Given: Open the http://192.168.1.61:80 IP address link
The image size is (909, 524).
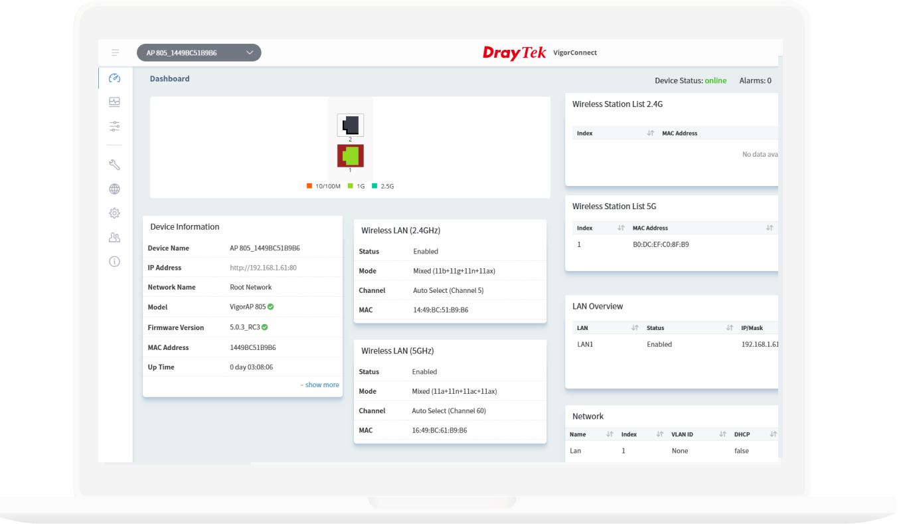Looking at the screenshot, I should click(x=263, y=268).
